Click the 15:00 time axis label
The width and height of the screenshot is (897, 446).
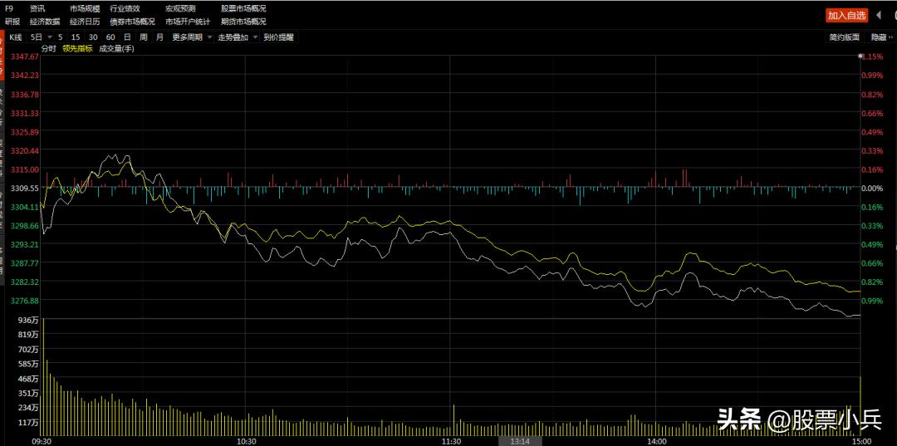[x=861, y=441]
